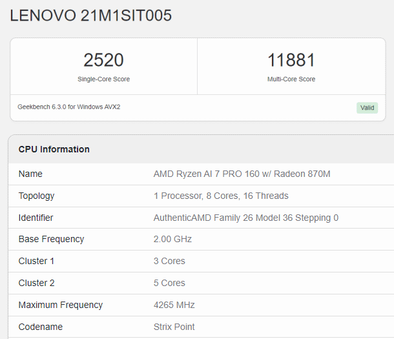Click the Maximum Frequency row label
The height and width of the screenshot is (339, 394).
(61, 305)
